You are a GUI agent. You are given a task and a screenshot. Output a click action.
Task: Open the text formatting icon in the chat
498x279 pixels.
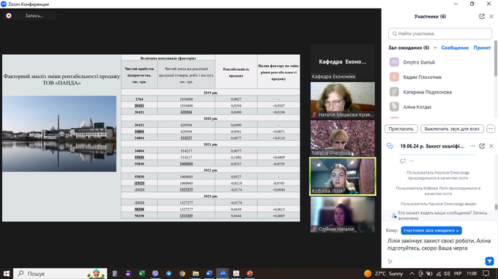(x=390, y=261)
